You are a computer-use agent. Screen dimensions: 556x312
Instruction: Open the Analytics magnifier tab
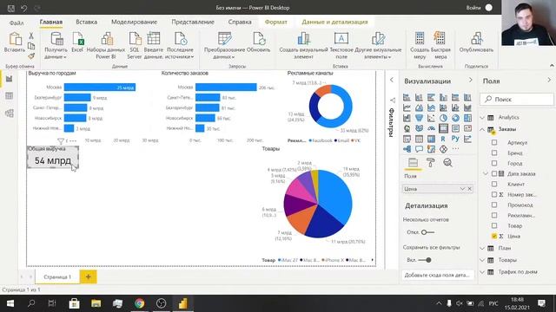pos(448,163)
